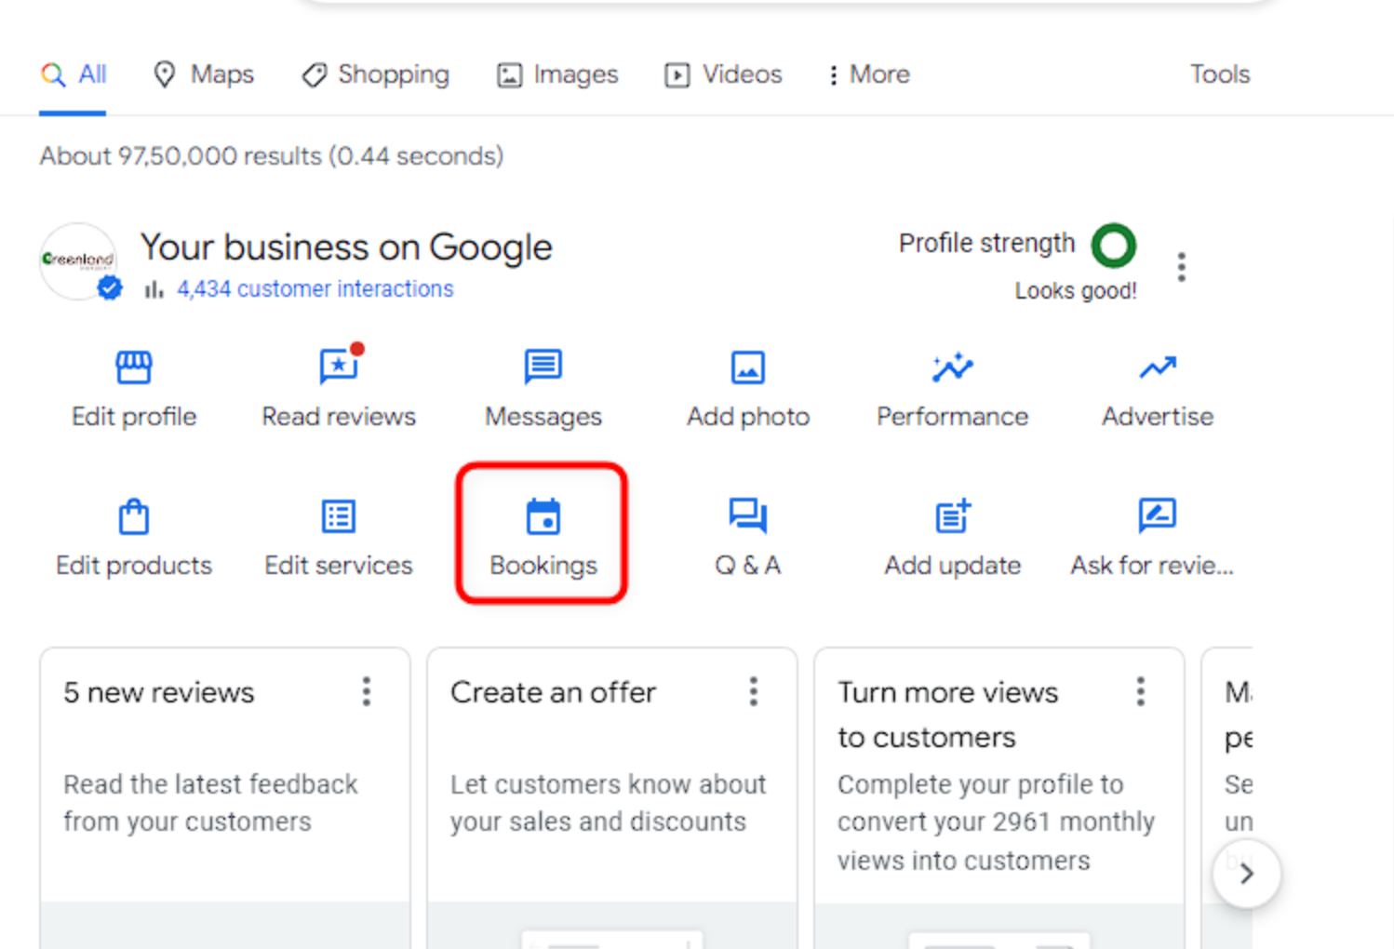Open the 5 new reviews card
The height and width of the screenshot is (949, 1394).
[225, 798]
